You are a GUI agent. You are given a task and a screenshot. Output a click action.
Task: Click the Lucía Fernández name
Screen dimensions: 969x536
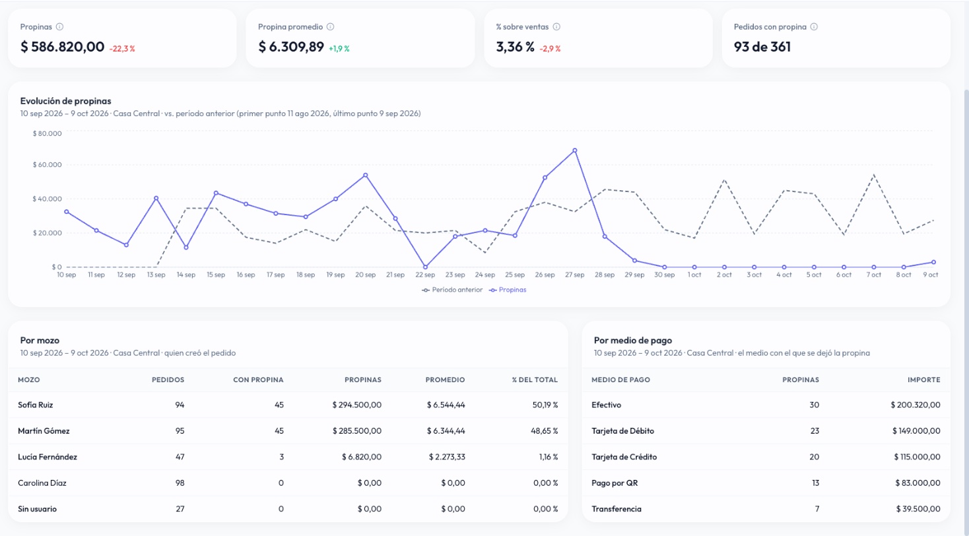point(48,457)
